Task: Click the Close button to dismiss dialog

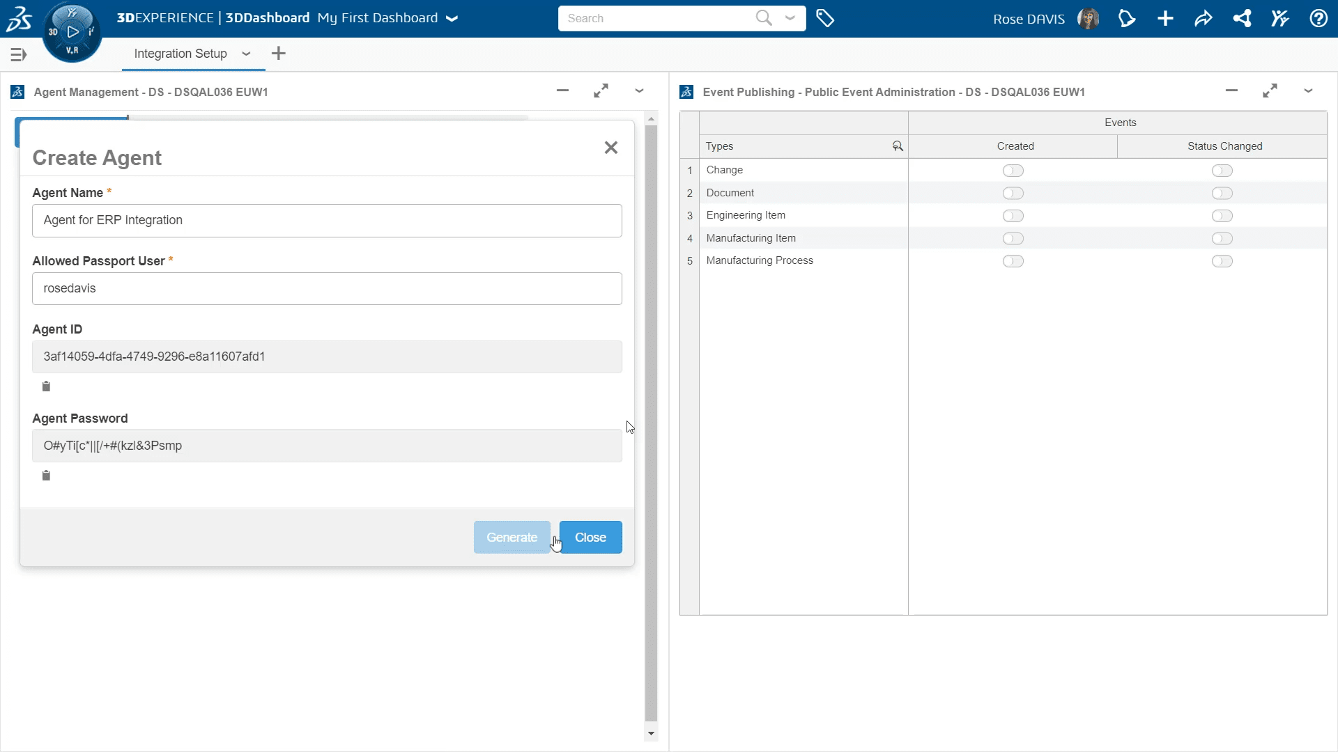Action: pos(590,537)
